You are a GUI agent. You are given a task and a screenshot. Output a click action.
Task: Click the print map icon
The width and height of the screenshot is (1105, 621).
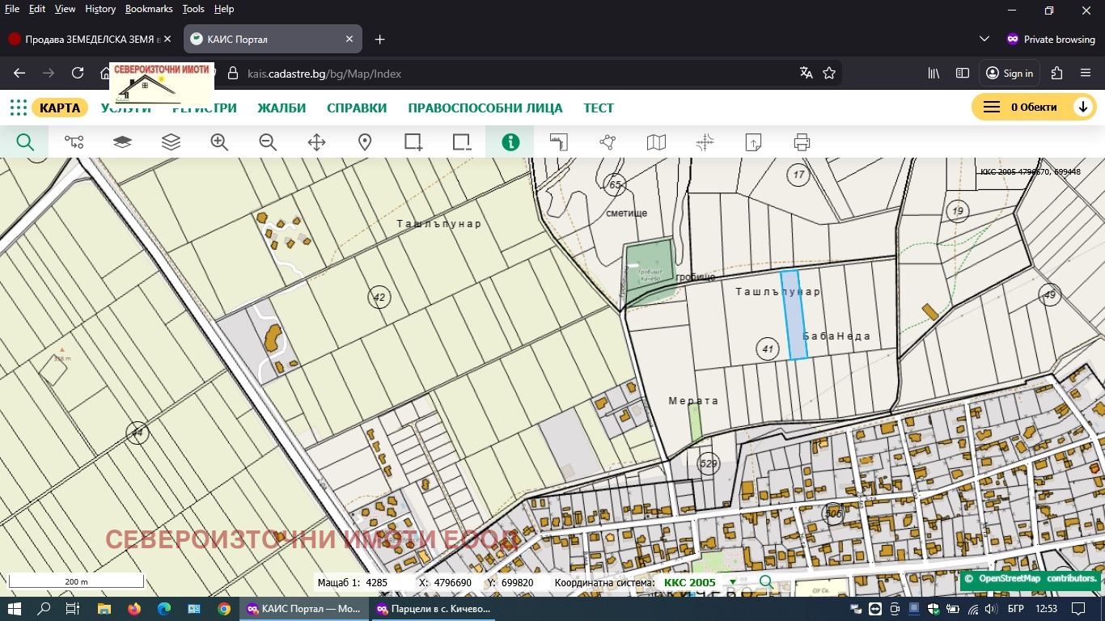coord(802,142)
